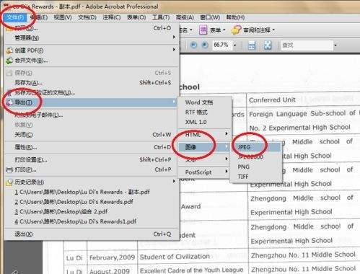Image resolution: width=360 pixels, height=274 pixels.
Task: Click the 合并文件 combine icon
Action: coord(9,61)
